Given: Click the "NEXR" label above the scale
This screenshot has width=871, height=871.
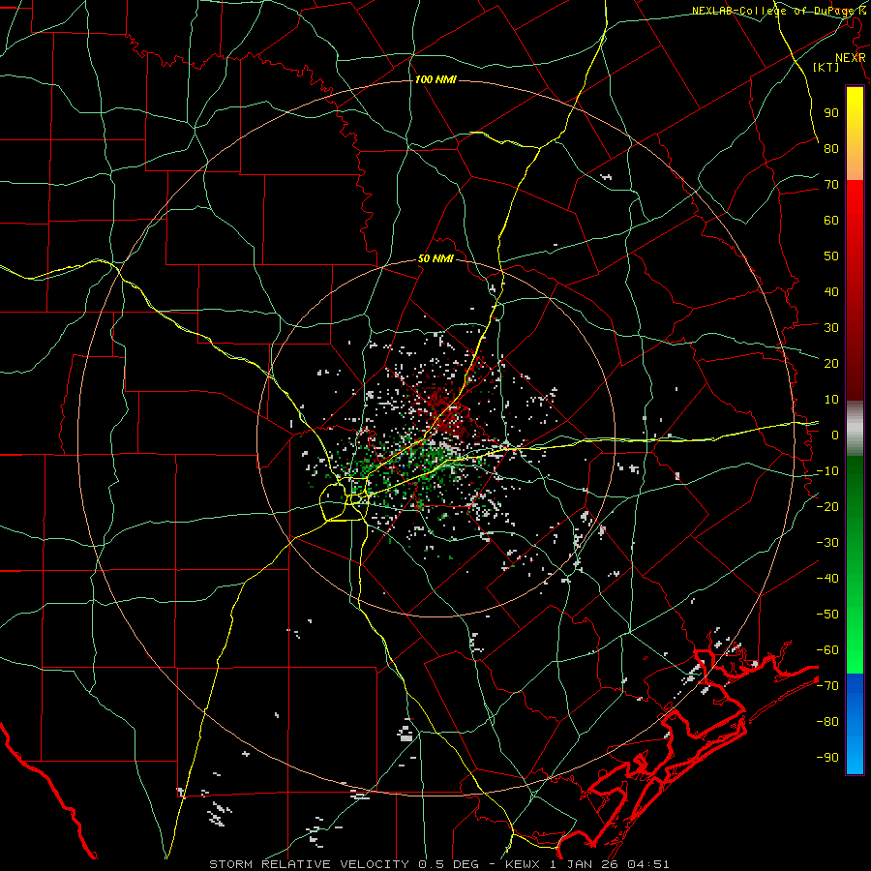Looking at the screenshot, I should (851, 58).
